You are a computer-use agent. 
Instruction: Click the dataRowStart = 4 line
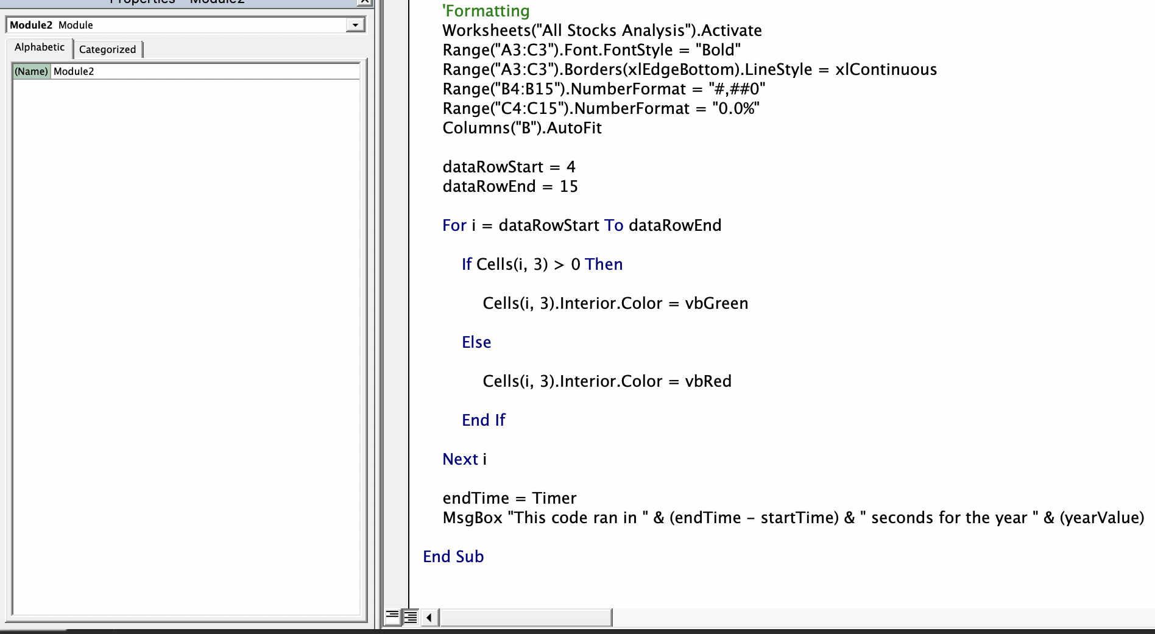click(509, 167)
